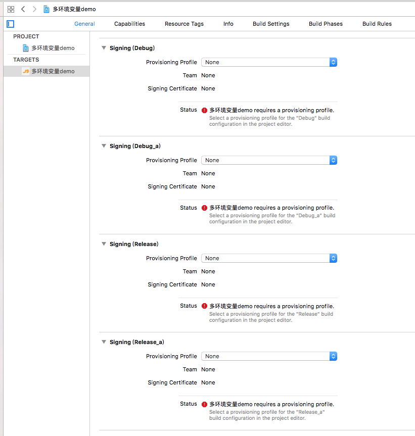Screen dimensions: 415x436
Task: Click the project file icon in breadcrumb
Action: coord(47,9)
